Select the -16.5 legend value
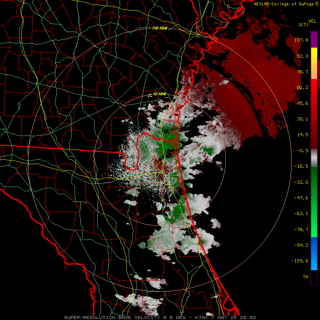Viewport: 320px width, 320px height. click(301, 166)
